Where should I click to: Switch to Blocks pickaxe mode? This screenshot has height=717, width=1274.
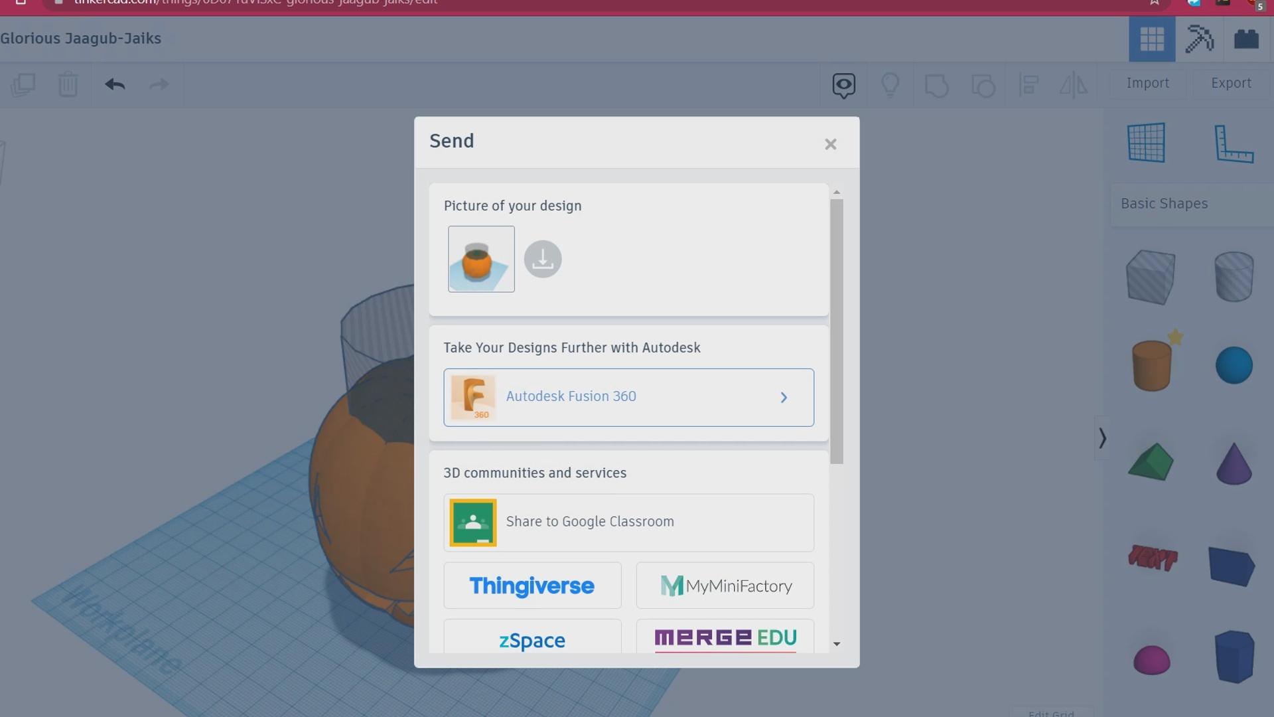tap(1199, 39)
